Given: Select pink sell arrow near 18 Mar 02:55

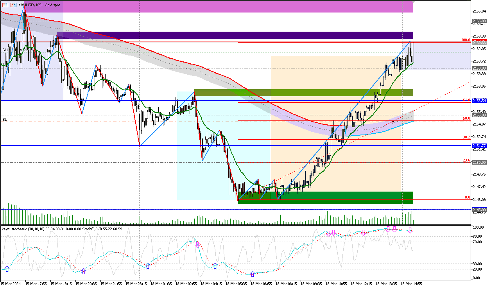Looking at the screenshot, I should [197, 245].
